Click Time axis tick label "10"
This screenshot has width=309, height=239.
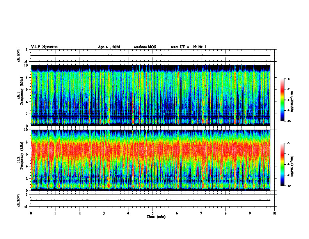click(274, 213)
